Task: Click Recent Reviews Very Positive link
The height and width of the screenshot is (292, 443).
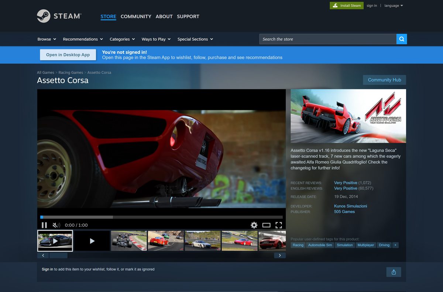Action: click(346, 183)
